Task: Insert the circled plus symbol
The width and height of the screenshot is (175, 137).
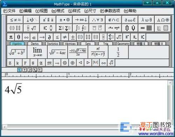Action: [x=72, y=63]
